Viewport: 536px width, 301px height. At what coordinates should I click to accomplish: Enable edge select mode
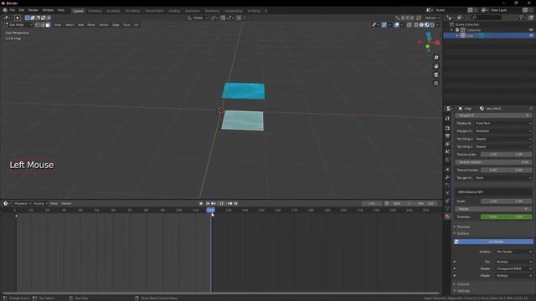[43, 25]
